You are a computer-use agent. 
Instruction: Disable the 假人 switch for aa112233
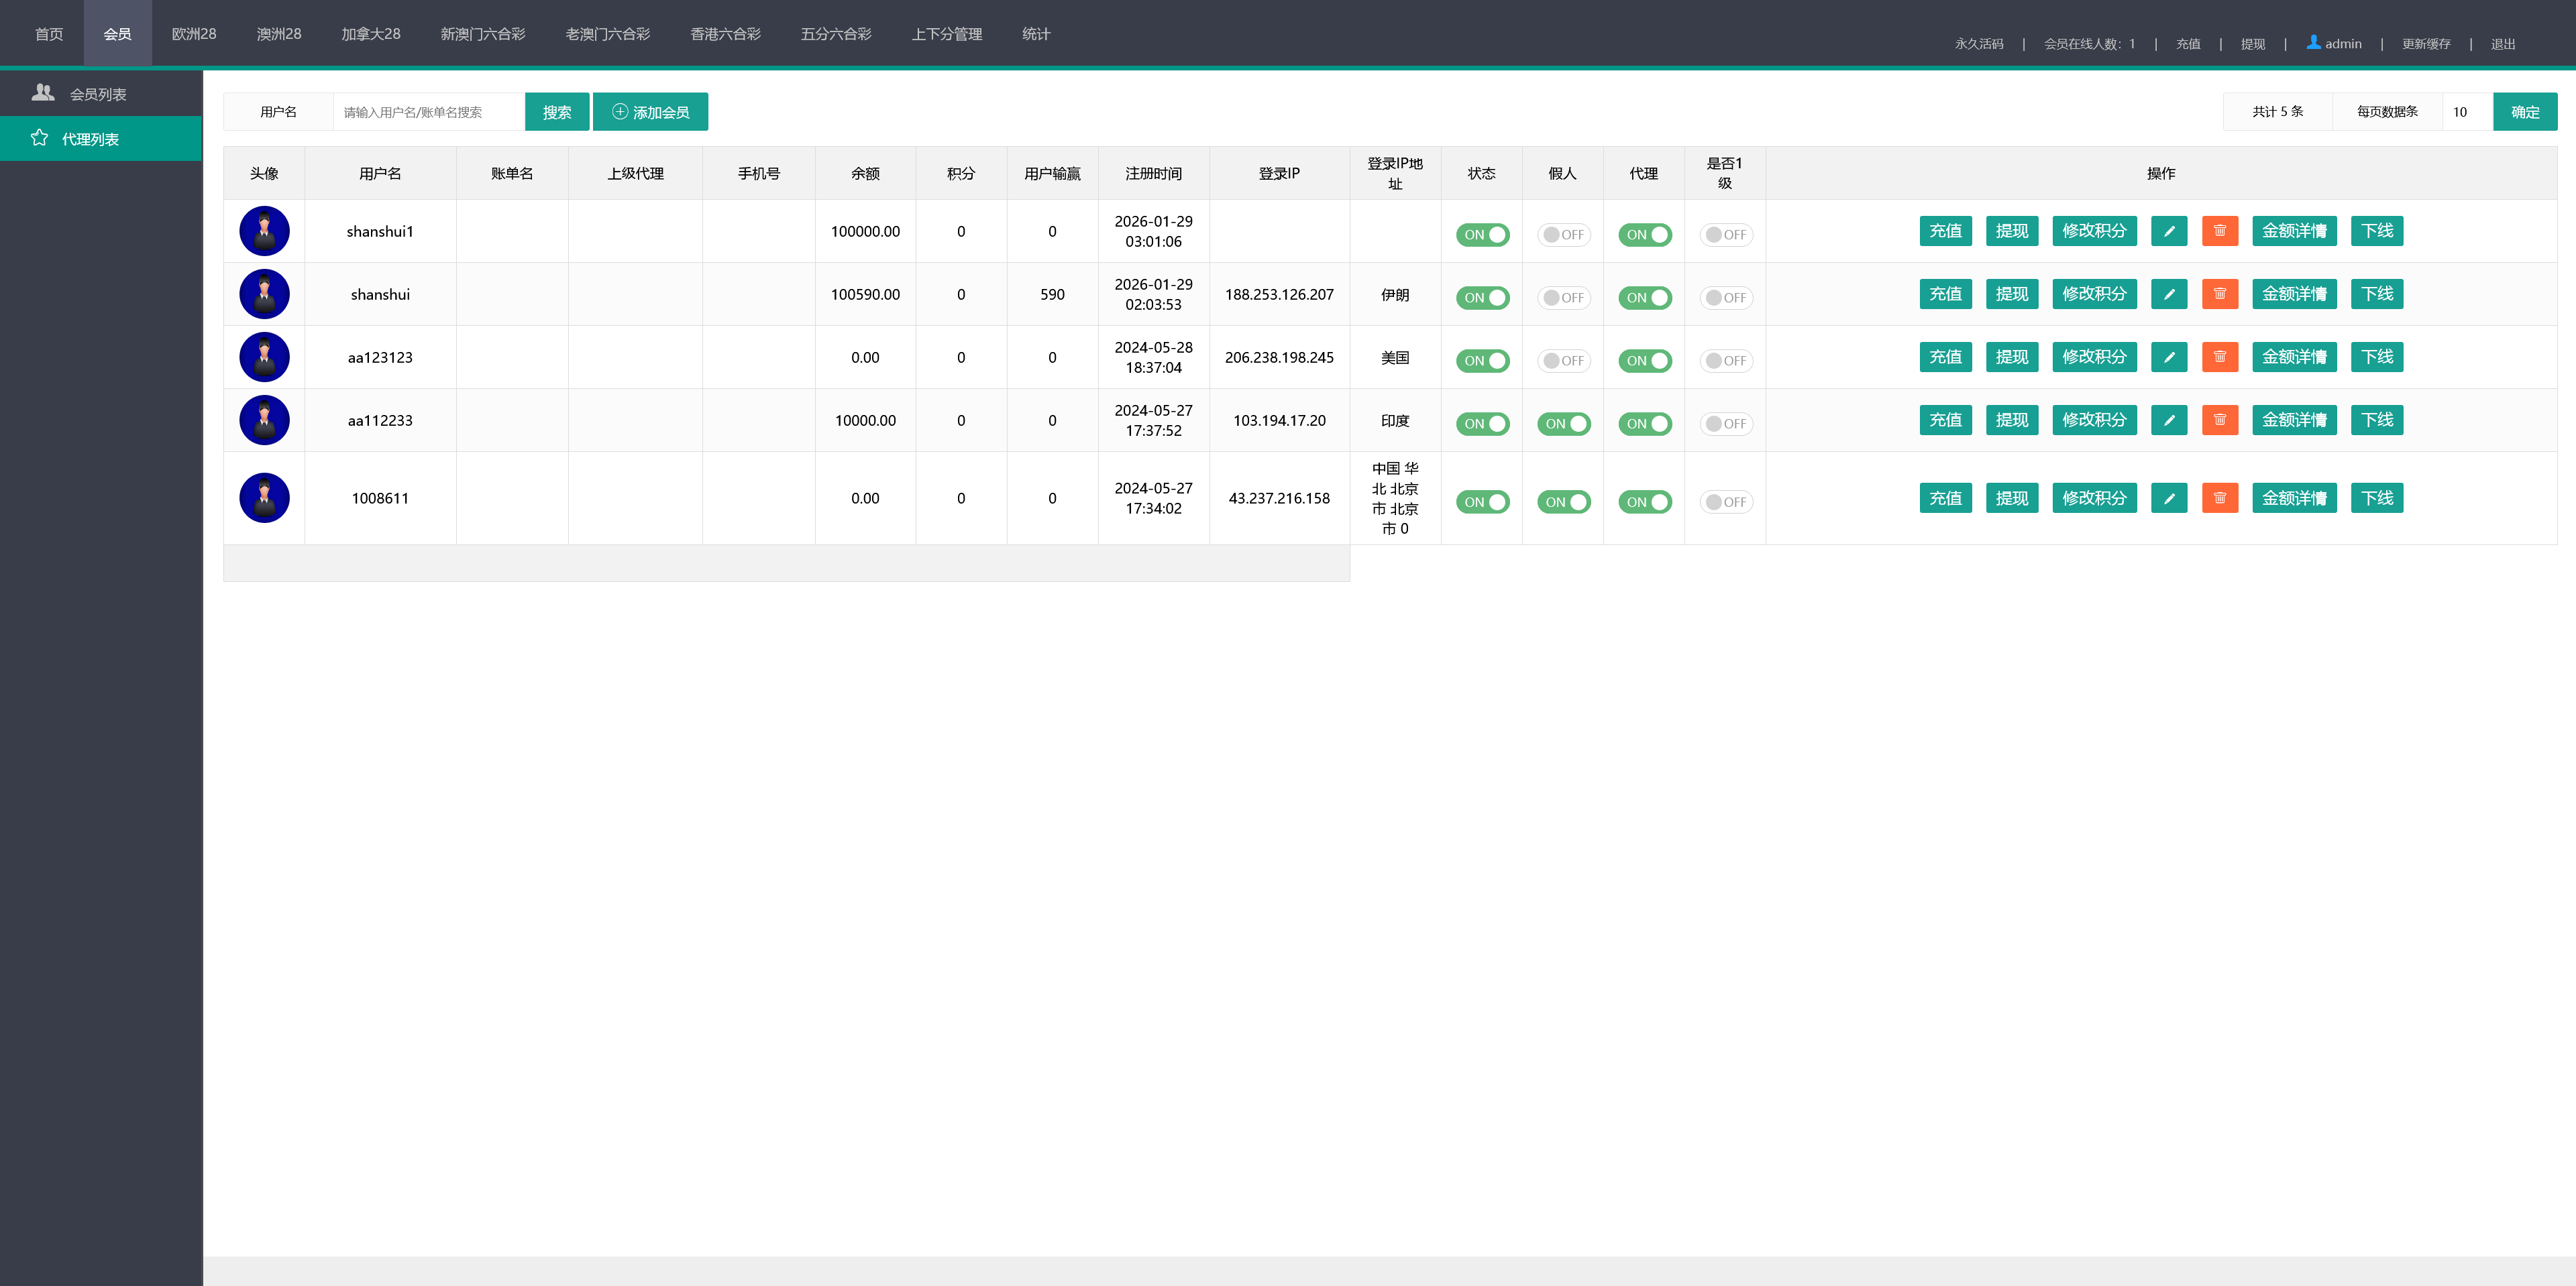(1563, 424)
